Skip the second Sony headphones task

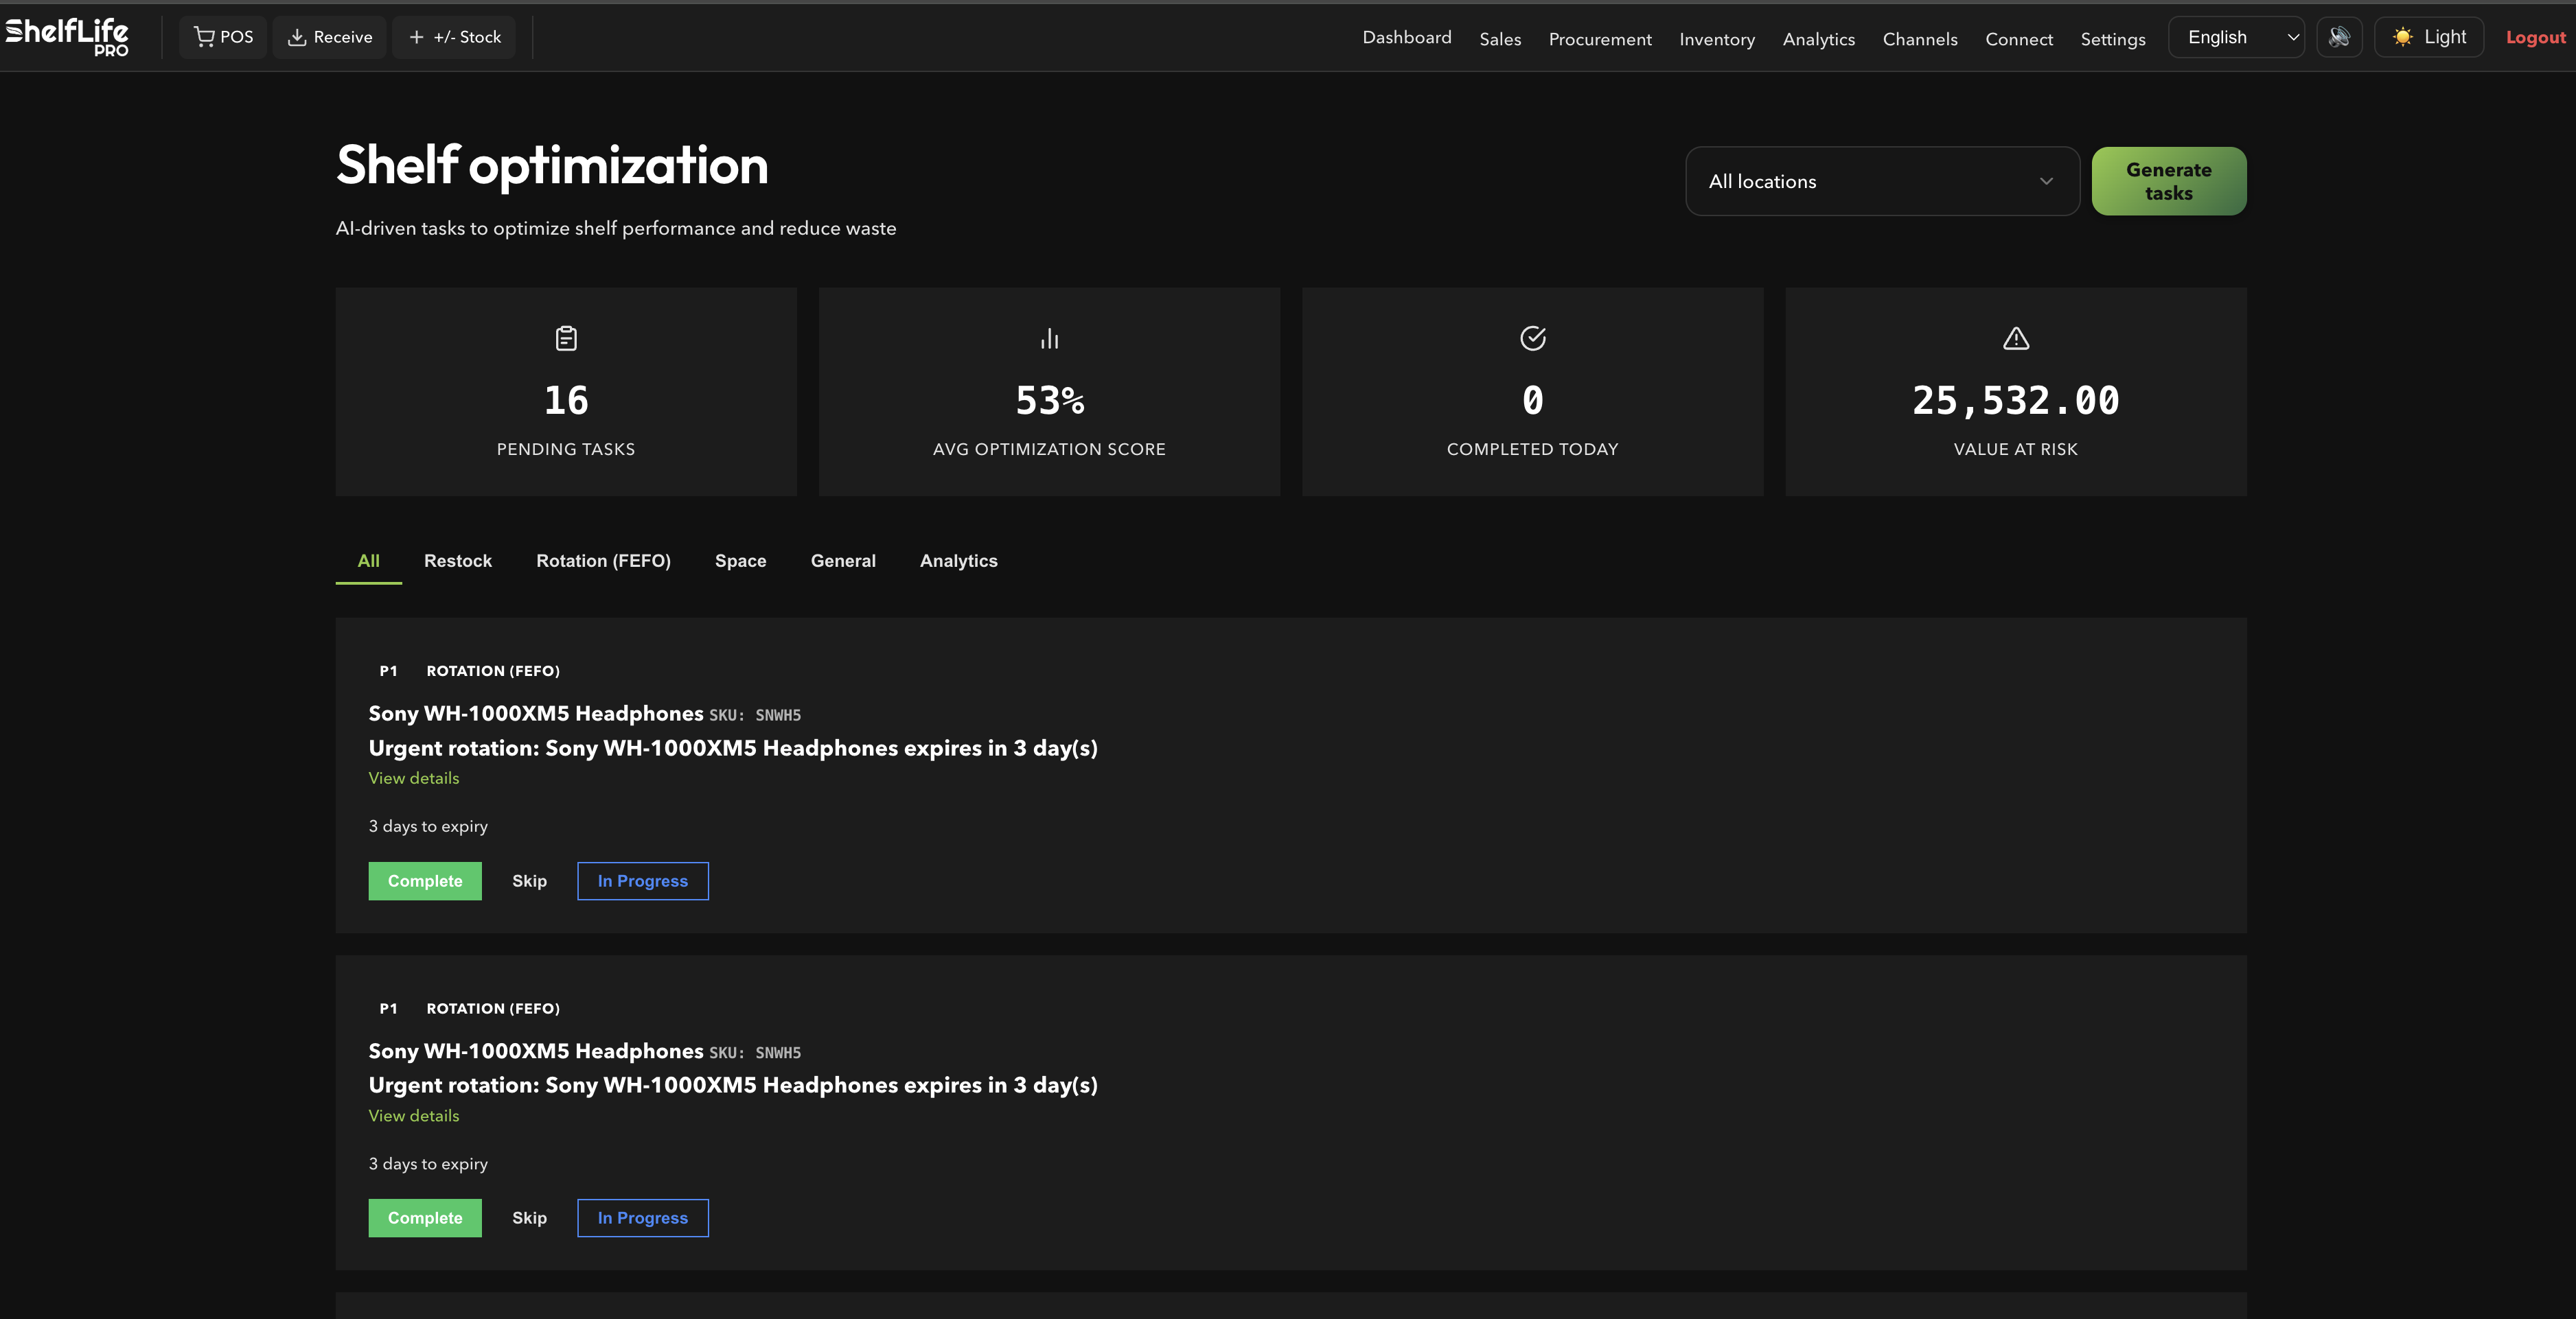pos(529,1217)
